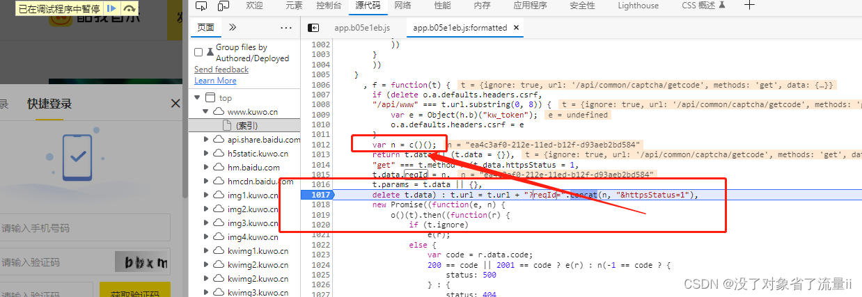This screenshot has height=297, width=862.
Task: Select the kwimg3.kuwo.cn tree item
Action: click(x=258, y=292)
